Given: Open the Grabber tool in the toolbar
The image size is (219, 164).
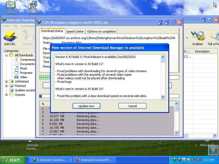Looking at the screenshot, I should point(197,38).
